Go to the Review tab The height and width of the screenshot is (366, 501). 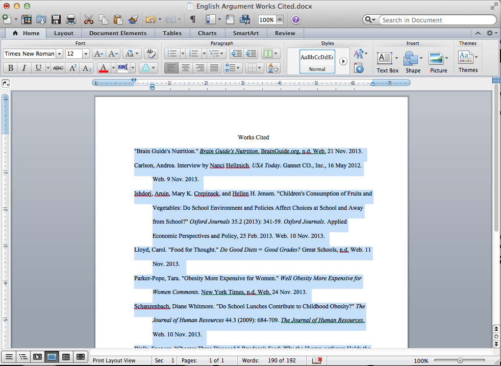[285, 33]
